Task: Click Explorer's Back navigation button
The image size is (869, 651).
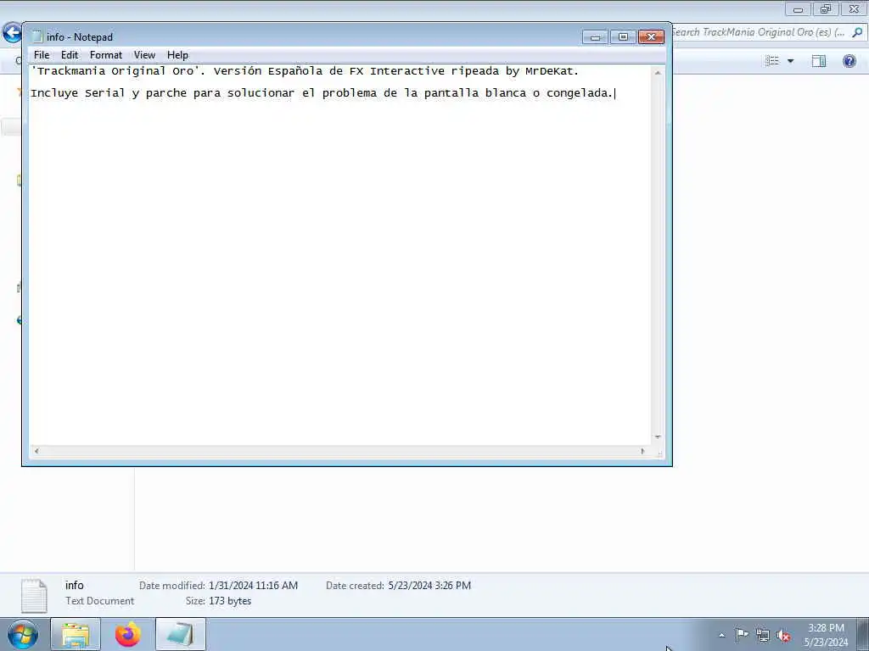Action: click(x=12, y=32)
